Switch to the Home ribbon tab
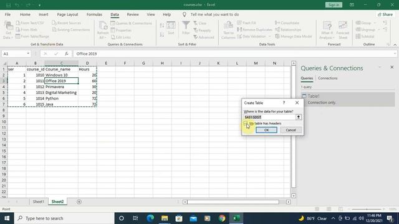399x224 pixels. tap(25, 14)
